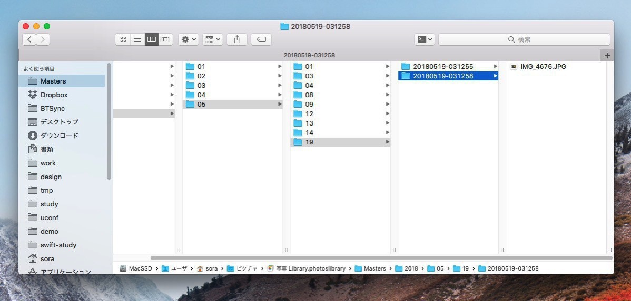Image resolution: width=631 pixels, height=301 pixels.
Task: Select day folder 09
Action: (340, 105)
